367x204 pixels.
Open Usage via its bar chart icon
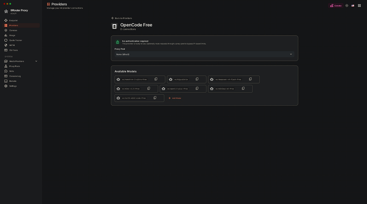point(6,35)
